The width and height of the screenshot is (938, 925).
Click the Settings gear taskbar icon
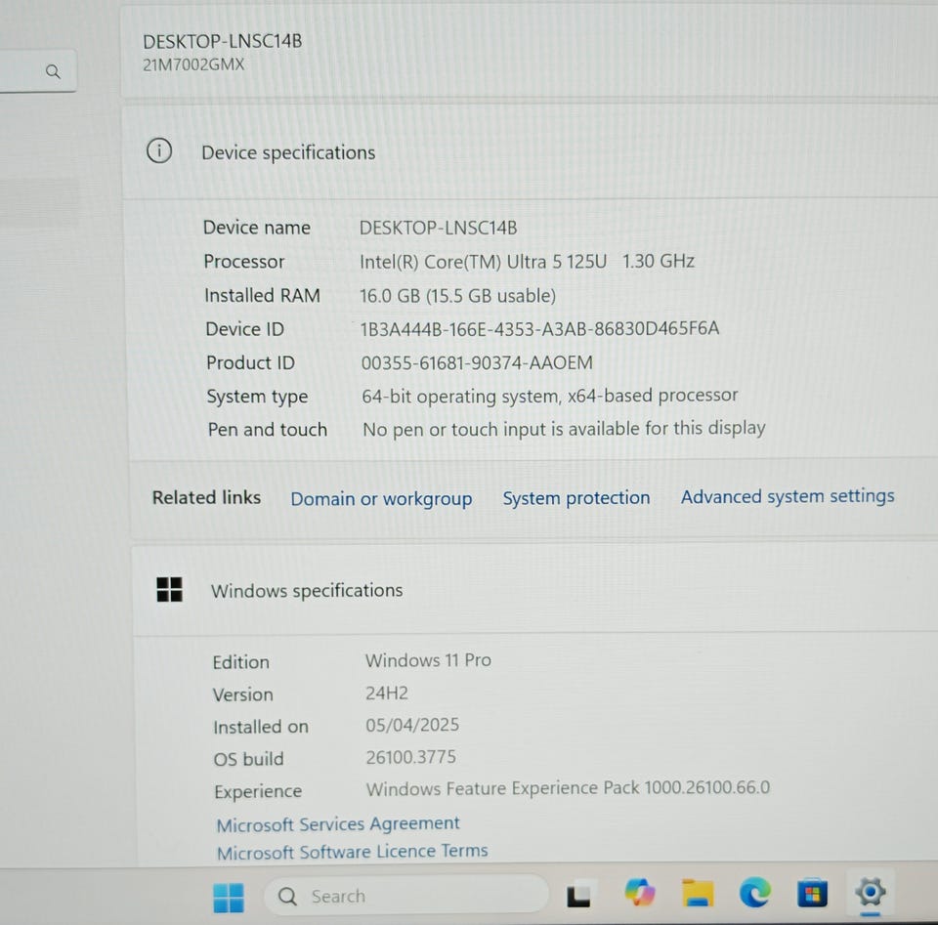click(869, 891)
